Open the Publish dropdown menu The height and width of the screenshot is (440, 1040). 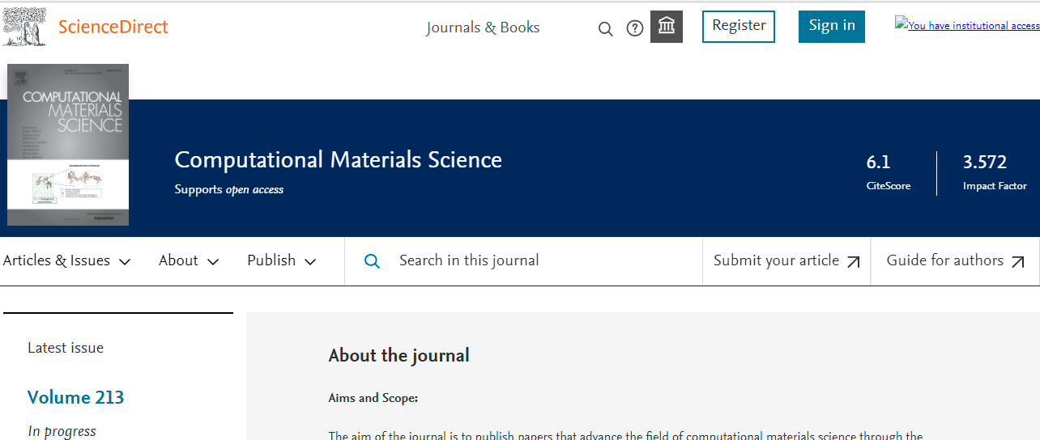281,260
